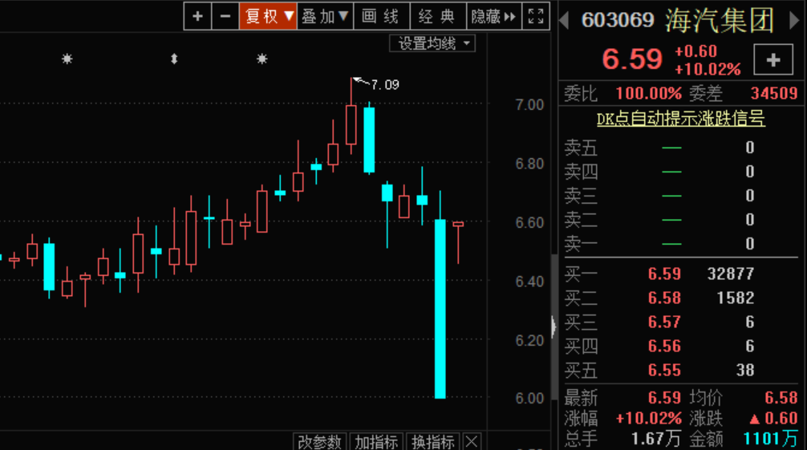Click the first sun-shaped event marker
The image size is (807, 450).
click(x=67, y=59)
